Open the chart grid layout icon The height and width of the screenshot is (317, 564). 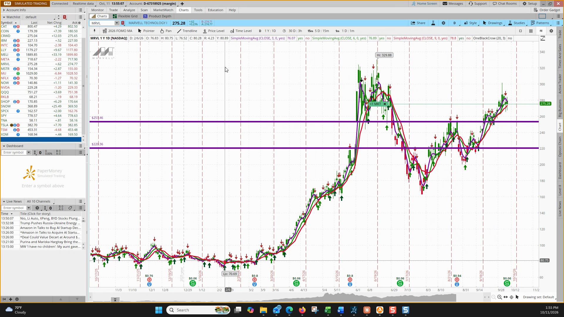531,31
